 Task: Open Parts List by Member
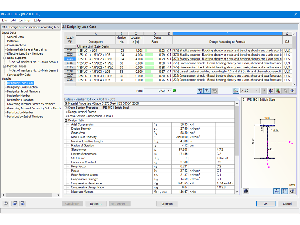pos(20,112)
